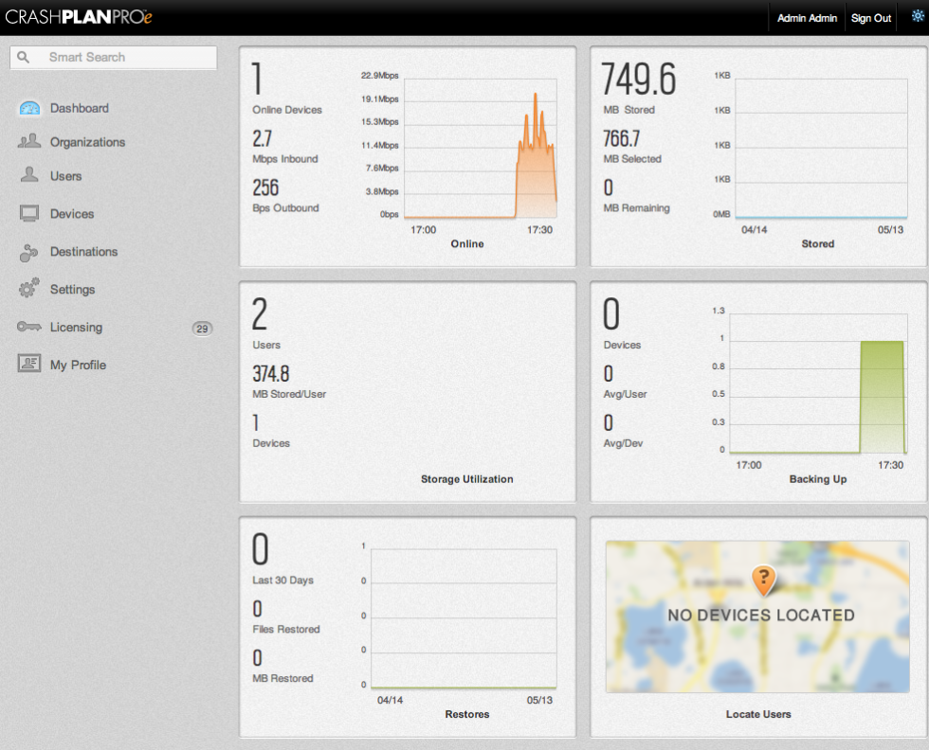Click the Locate Users map preview
Screen dimensions: 929x750
pos(757,616)
